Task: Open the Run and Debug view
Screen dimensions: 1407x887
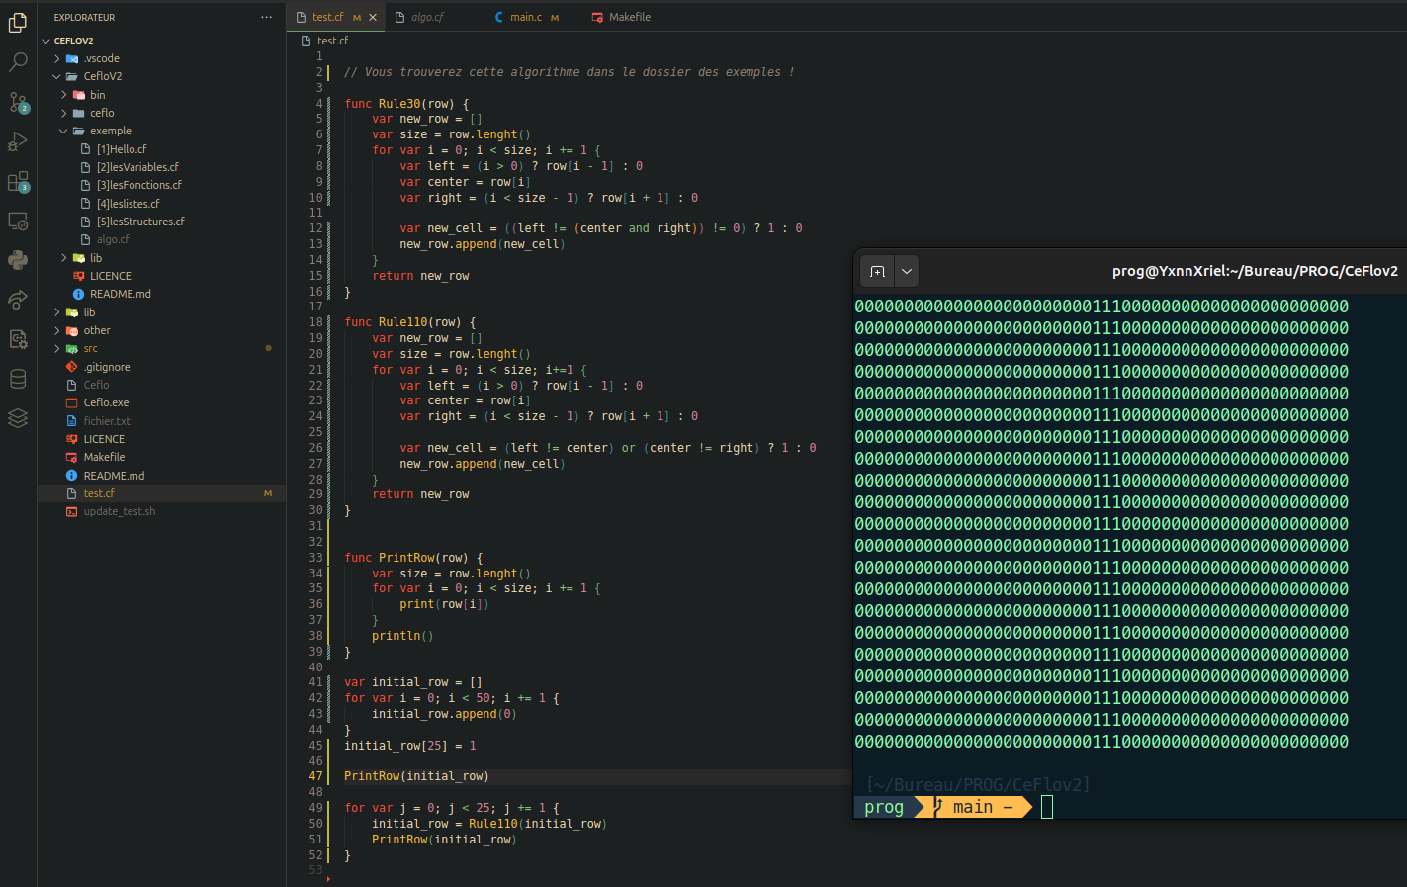Action: click(x=18, y=141)
